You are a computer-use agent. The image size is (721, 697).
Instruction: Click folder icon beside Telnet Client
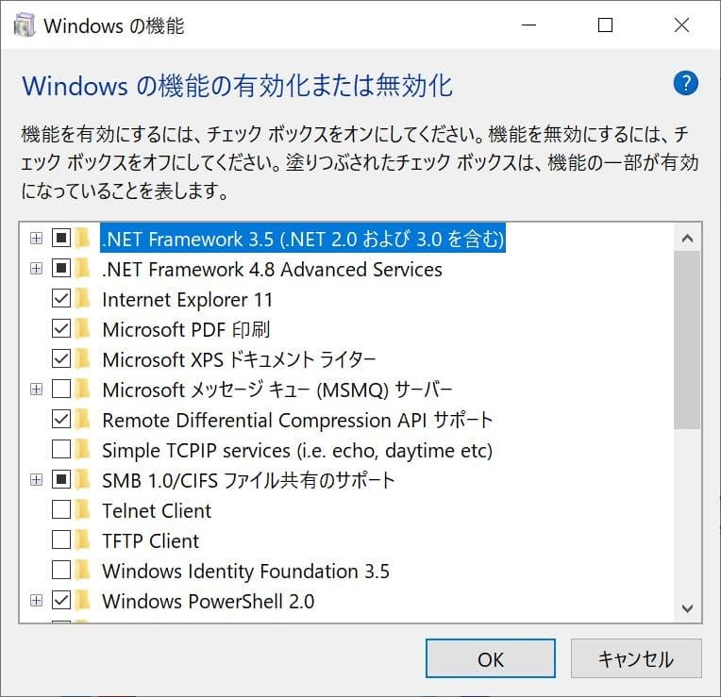coord(84,511)
